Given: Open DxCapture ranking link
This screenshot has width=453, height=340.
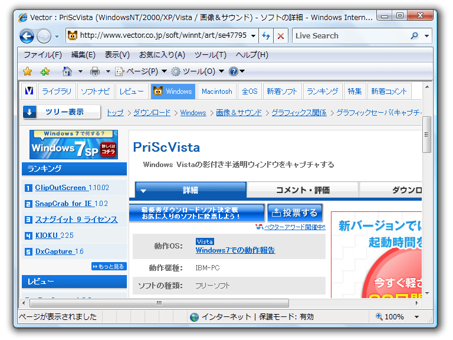Looking at the screenshot, I should 54,251.
